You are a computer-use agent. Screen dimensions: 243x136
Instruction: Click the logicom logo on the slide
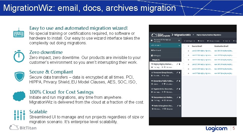coord(216,128)
